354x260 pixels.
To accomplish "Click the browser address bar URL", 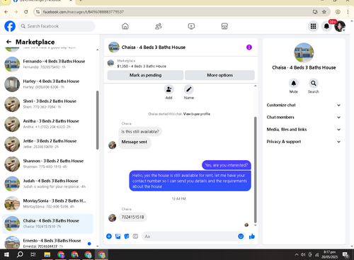I will point(84,12).
